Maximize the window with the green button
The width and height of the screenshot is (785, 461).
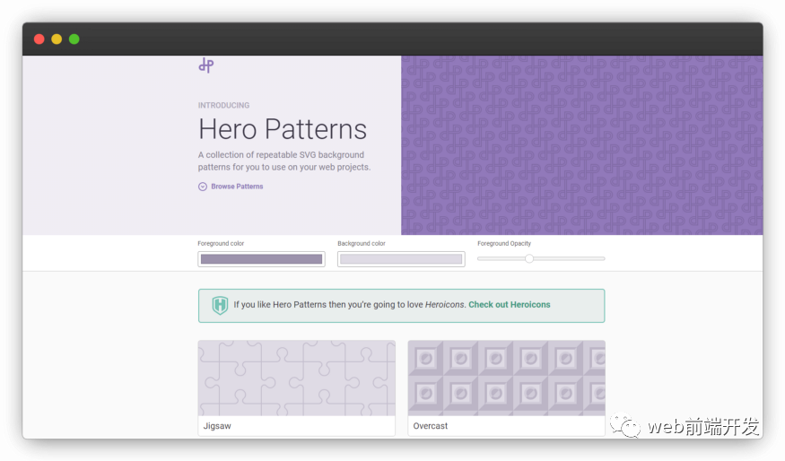[74, 39]
